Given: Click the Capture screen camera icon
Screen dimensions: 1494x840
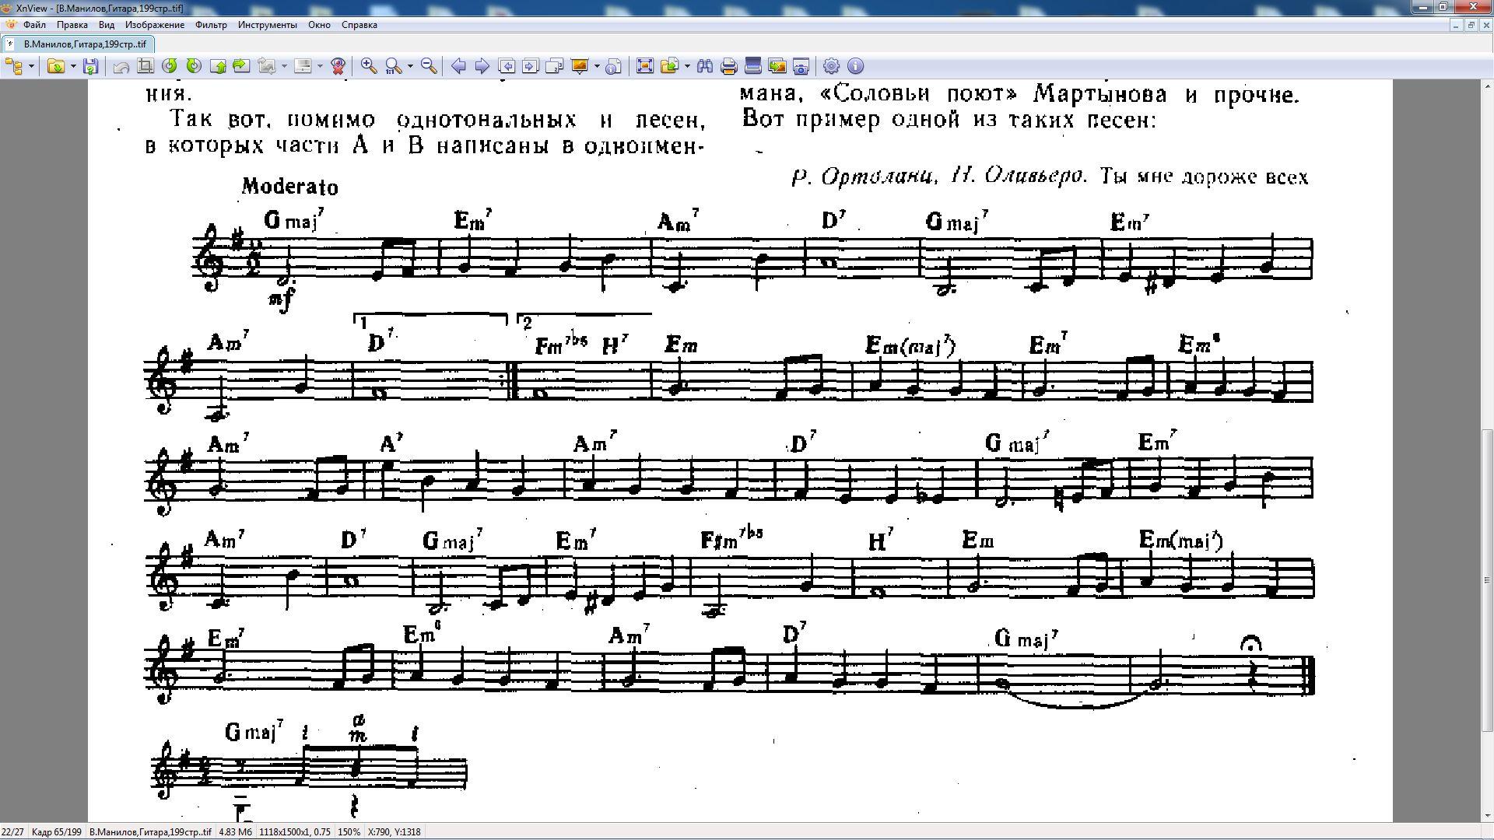Looking at the screenshot, I should (x=801, y=66).
